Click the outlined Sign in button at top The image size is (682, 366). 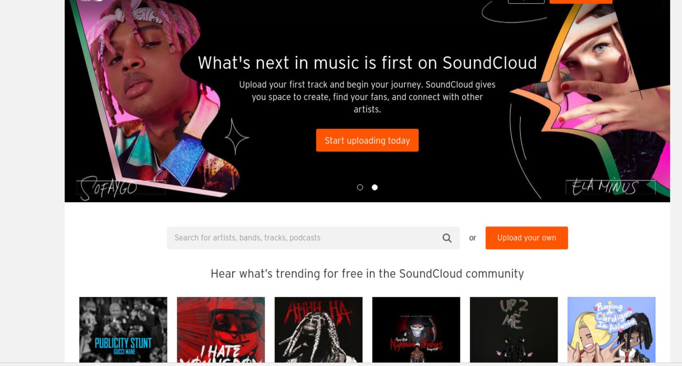[x=526, y=1]
